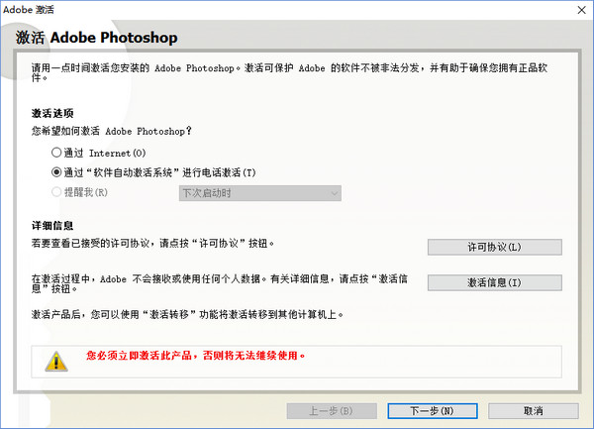Select the 通过 Internet(O) radio option
594x429 pixels.
tap(56, 153)
